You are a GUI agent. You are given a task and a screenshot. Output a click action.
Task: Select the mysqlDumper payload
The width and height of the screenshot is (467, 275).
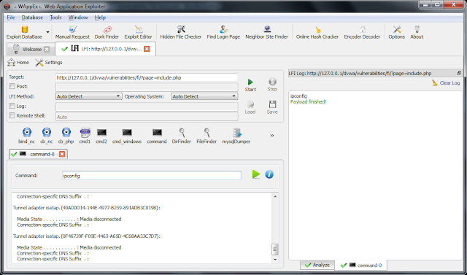point(236,136)
